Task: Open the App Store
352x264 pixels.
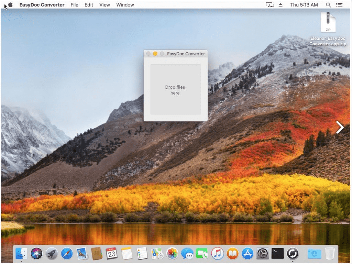Action: (x=247, y=254)
